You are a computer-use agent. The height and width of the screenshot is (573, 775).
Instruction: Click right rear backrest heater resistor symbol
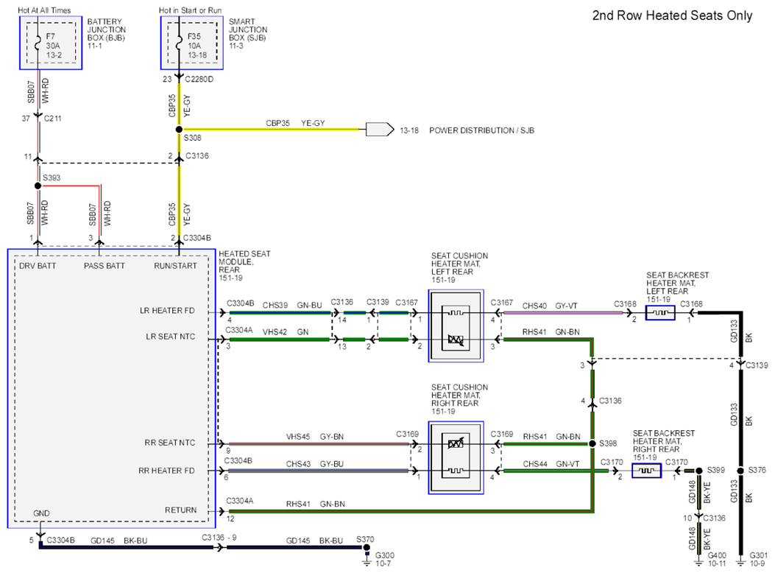pyautogui.click(x=646, y=471)
